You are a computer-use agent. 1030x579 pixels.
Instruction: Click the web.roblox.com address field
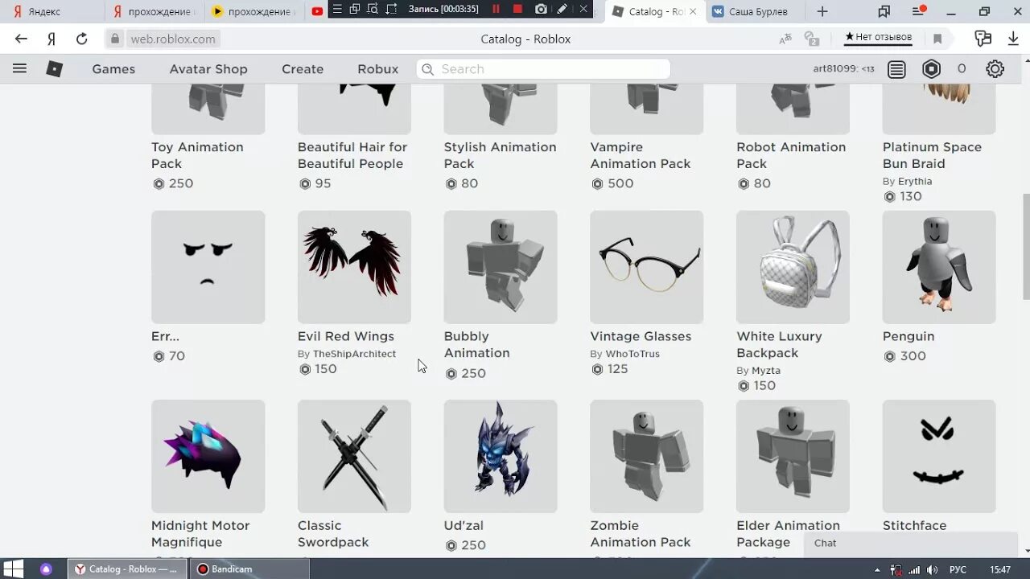pyautogui.click(x=173, y=39)
